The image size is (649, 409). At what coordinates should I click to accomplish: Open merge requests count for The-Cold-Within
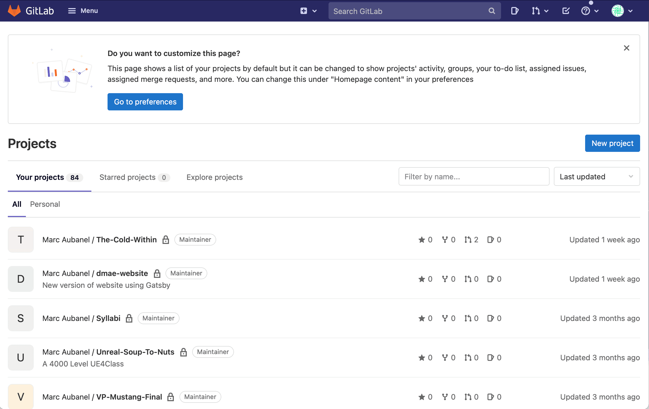coord(471,240)
